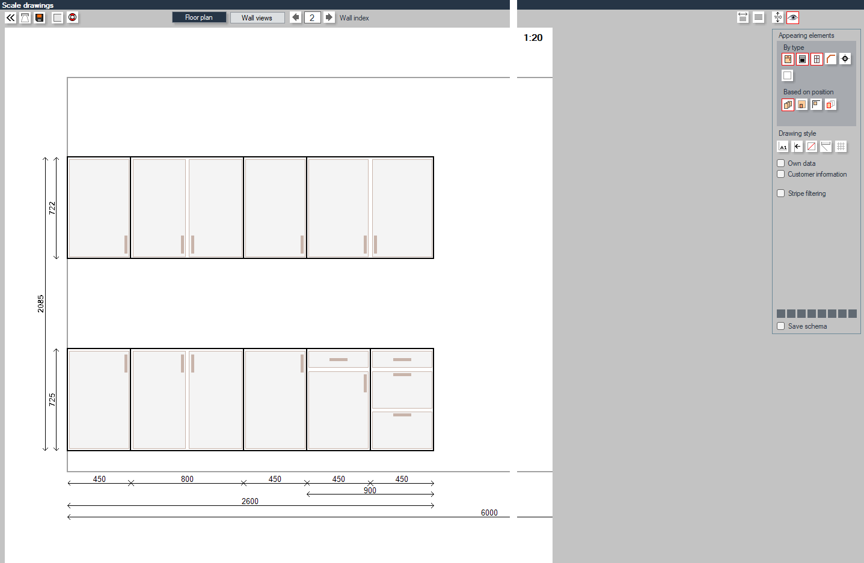Toggle appliances (oven) element type icon

pos(803,59)
